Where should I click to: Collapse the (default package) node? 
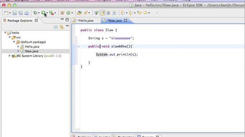(x=14, y=42)
